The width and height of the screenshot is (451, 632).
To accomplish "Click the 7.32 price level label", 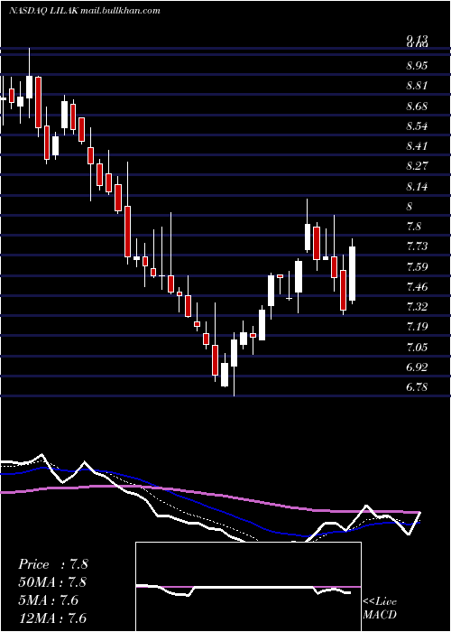I will click(x=417, y=307).
